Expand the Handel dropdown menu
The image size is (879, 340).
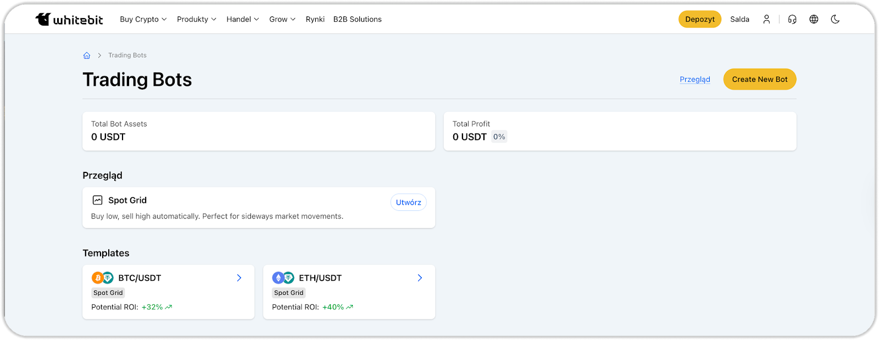click(x=242, y=19)
